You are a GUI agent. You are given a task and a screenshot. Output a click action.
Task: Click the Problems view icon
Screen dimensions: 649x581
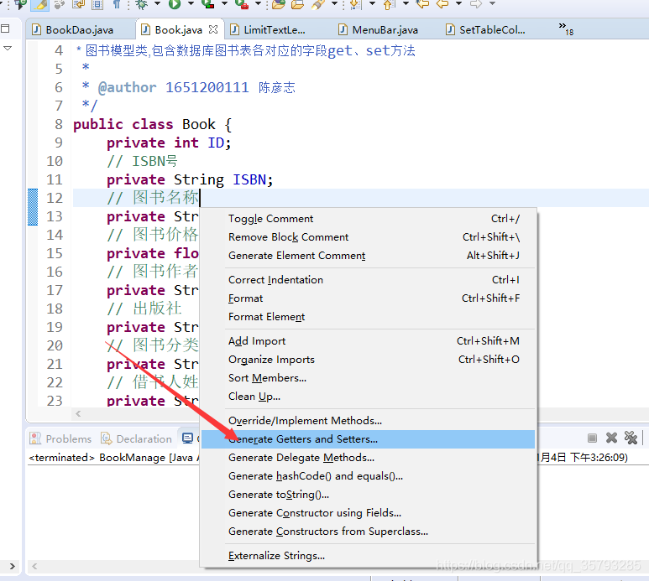[x=36, y=438]
